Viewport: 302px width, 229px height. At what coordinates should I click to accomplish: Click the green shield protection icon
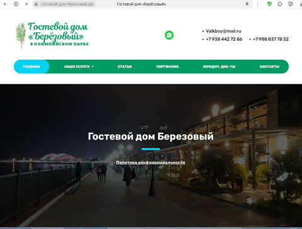[269, 4]
